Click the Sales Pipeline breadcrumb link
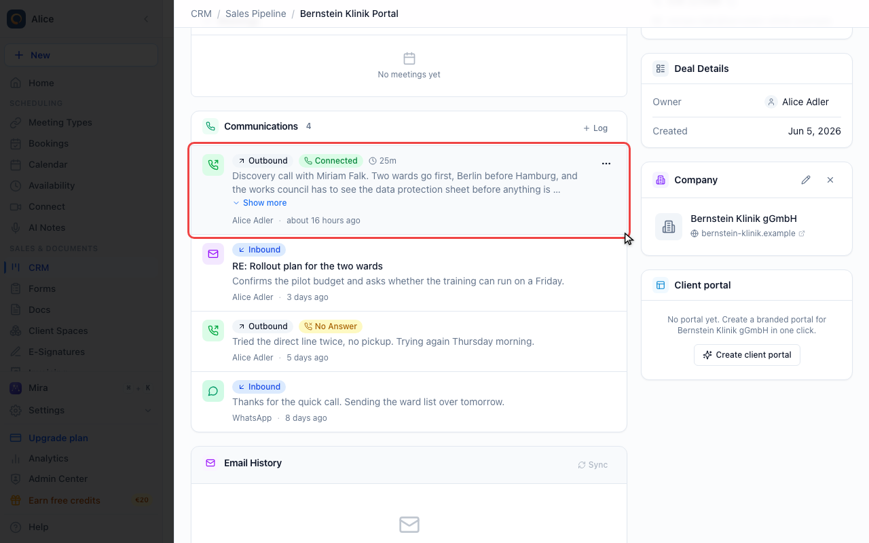 (255, 14)
